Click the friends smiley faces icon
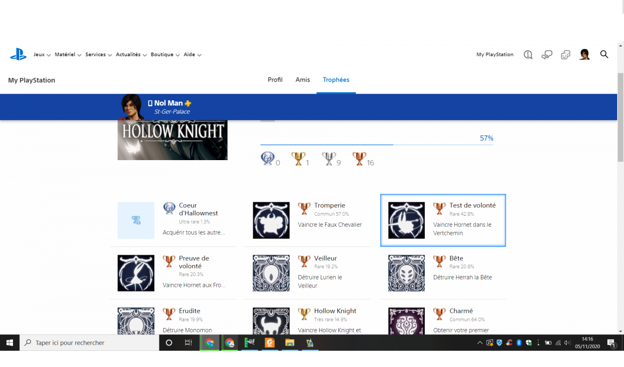Image resolution: width=624 pixels, height=367 pixels. (x=566, y=55)
